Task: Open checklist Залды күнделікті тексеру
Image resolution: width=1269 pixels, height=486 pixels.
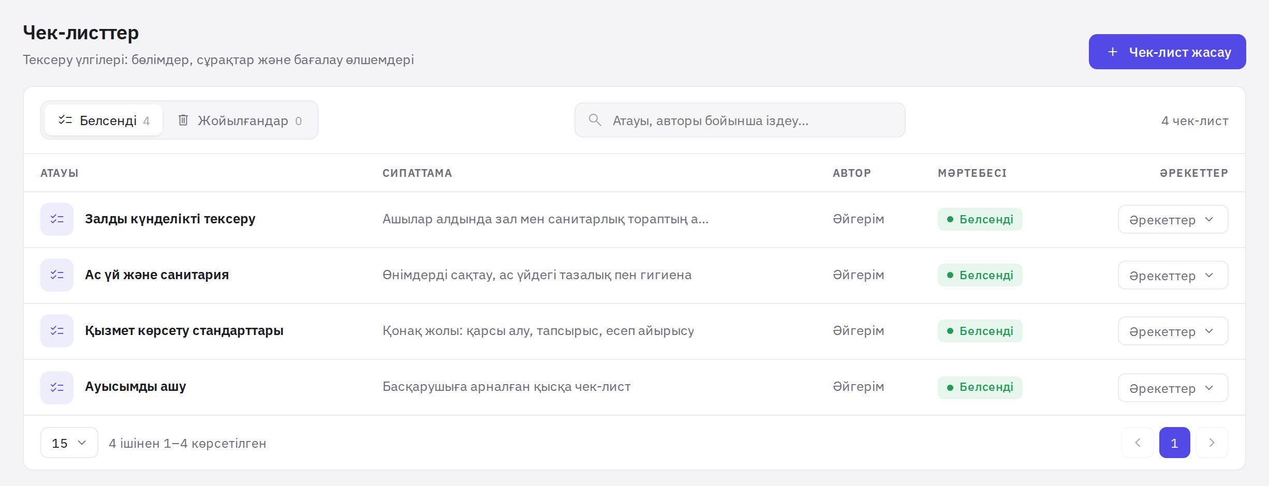Action: click(170, 219)
